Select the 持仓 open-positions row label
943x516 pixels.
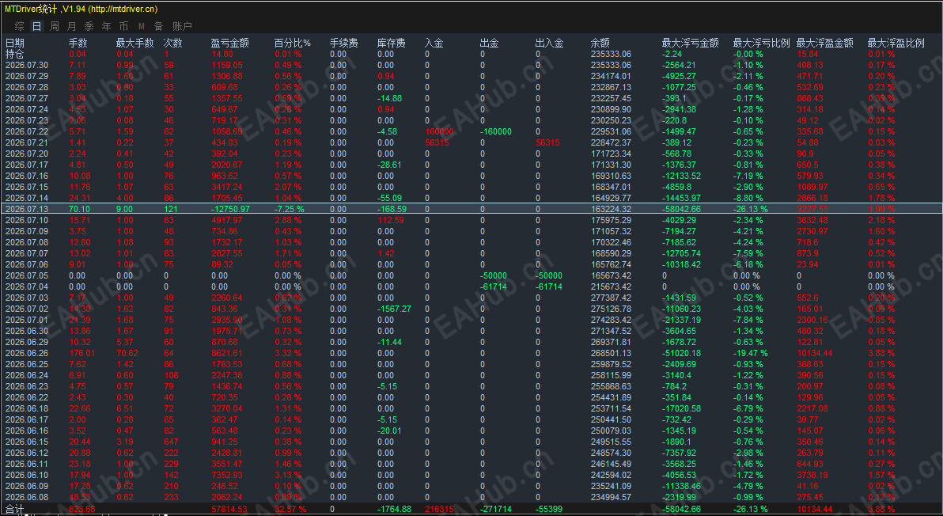(x=15, y=54)
